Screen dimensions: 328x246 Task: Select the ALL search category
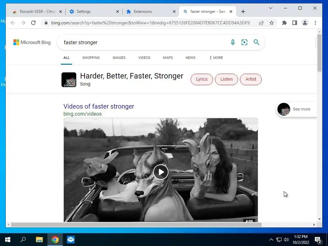[66, 58]
